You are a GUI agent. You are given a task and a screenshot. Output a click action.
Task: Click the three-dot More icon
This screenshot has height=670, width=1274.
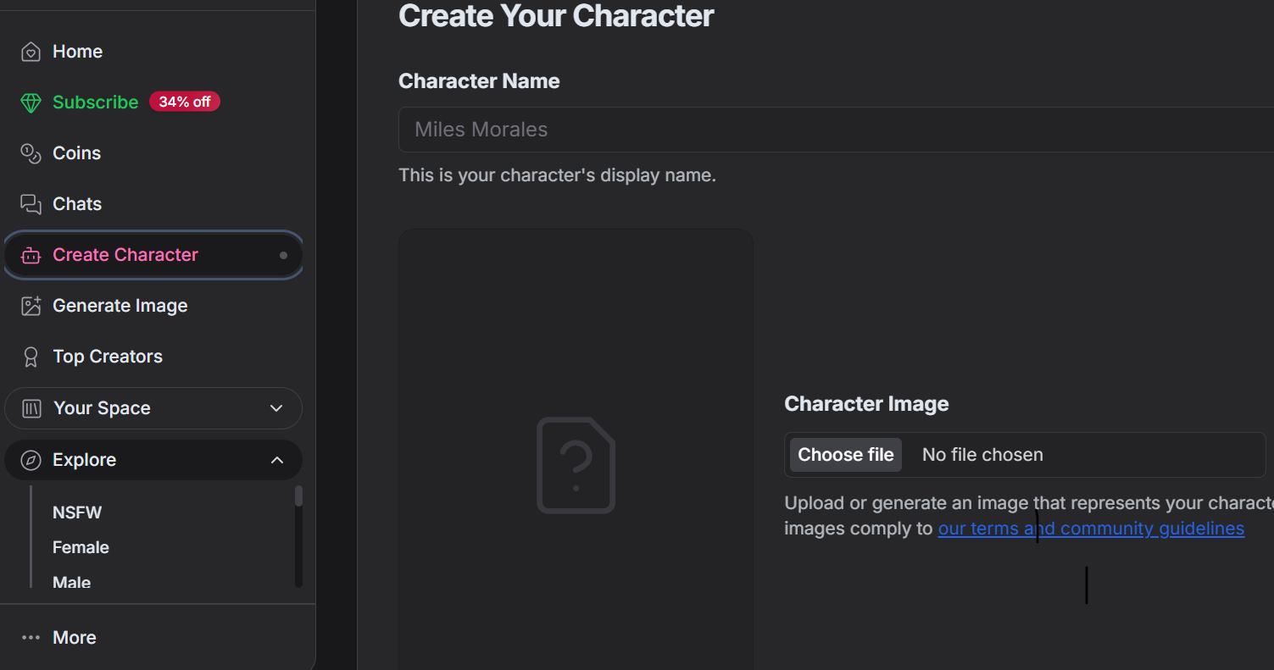(31, 638)
